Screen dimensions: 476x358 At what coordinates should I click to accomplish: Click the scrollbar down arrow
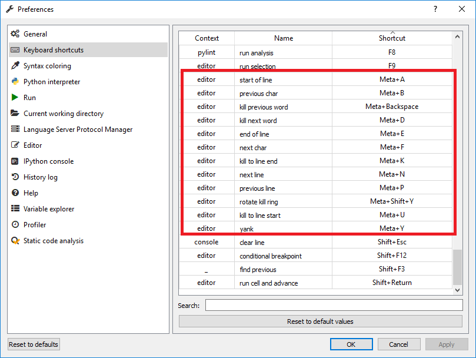[x=458, y=290]
